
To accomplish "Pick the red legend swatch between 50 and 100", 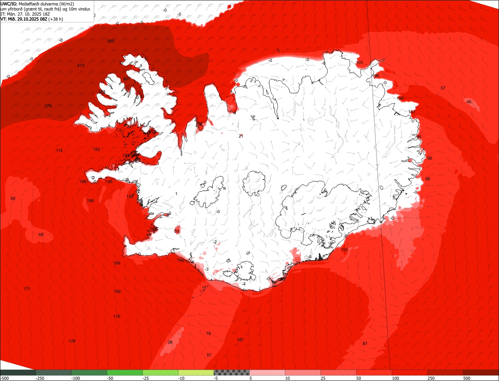I will 374,372.
